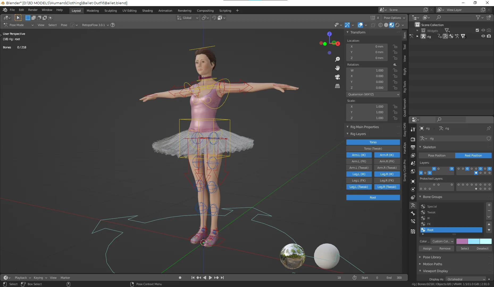The height and width of the screenshot is (287, 494).
Task: Click the Pose Position button
Action: click(437, 155)
